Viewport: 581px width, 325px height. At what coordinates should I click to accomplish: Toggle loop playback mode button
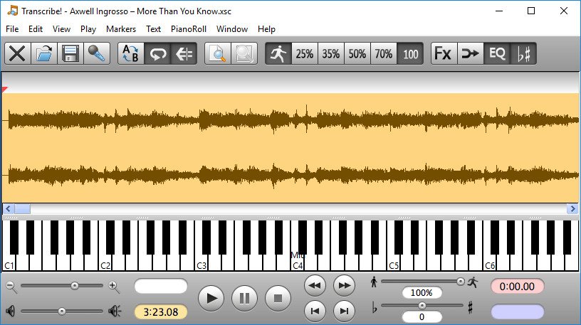pyautogui.click(x=157, y=54)
